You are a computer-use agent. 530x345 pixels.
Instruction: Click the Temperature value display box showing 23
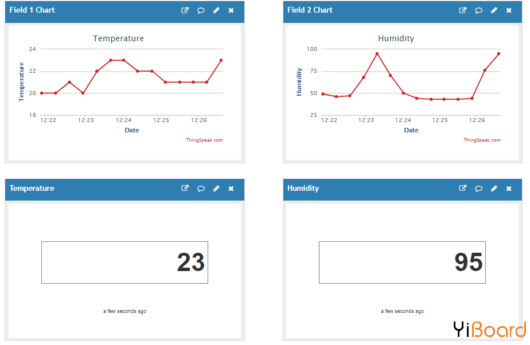pos(124,262)
